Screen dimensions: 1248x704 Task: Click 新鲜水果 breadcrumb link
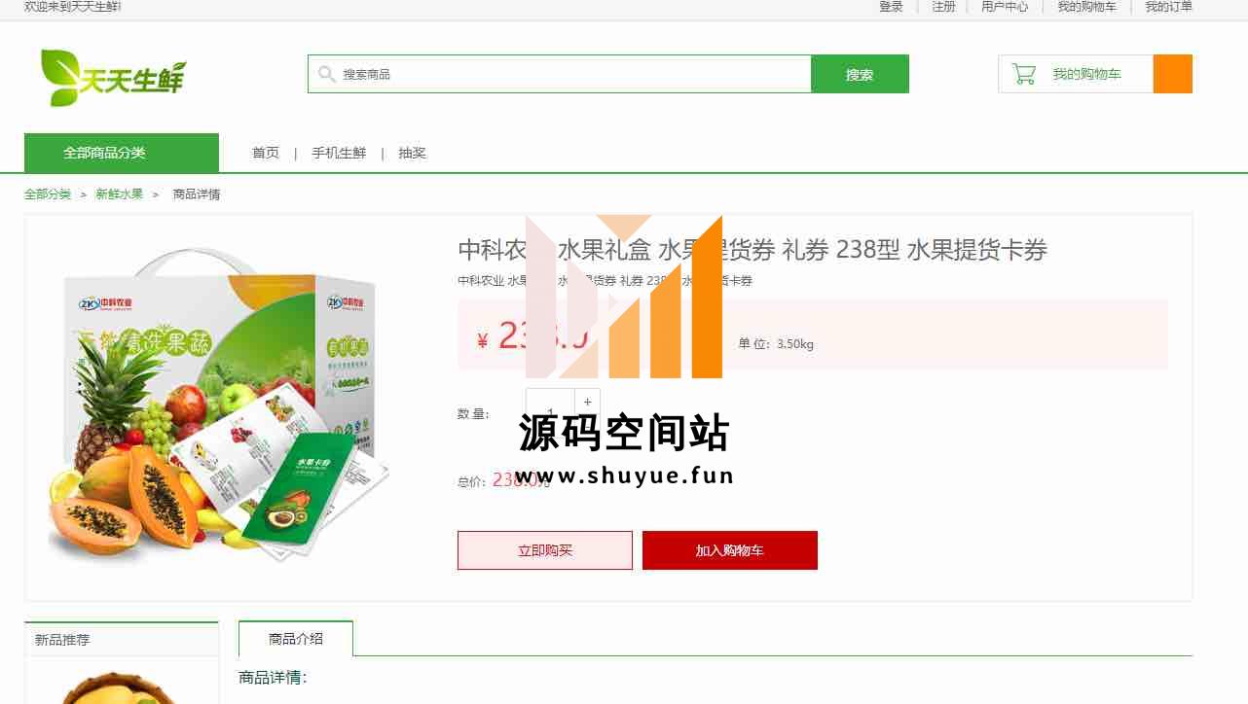pos(119,194)
